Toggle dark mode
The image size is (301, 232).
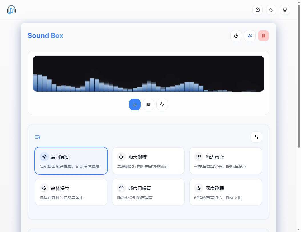point(271,9)
